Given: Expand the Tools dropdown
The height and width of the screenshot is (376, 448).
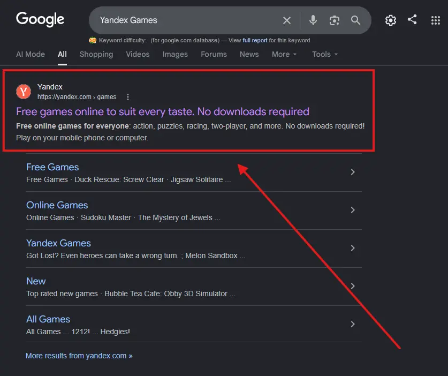Looking at the screenshot, I should [x=325, y=54].
